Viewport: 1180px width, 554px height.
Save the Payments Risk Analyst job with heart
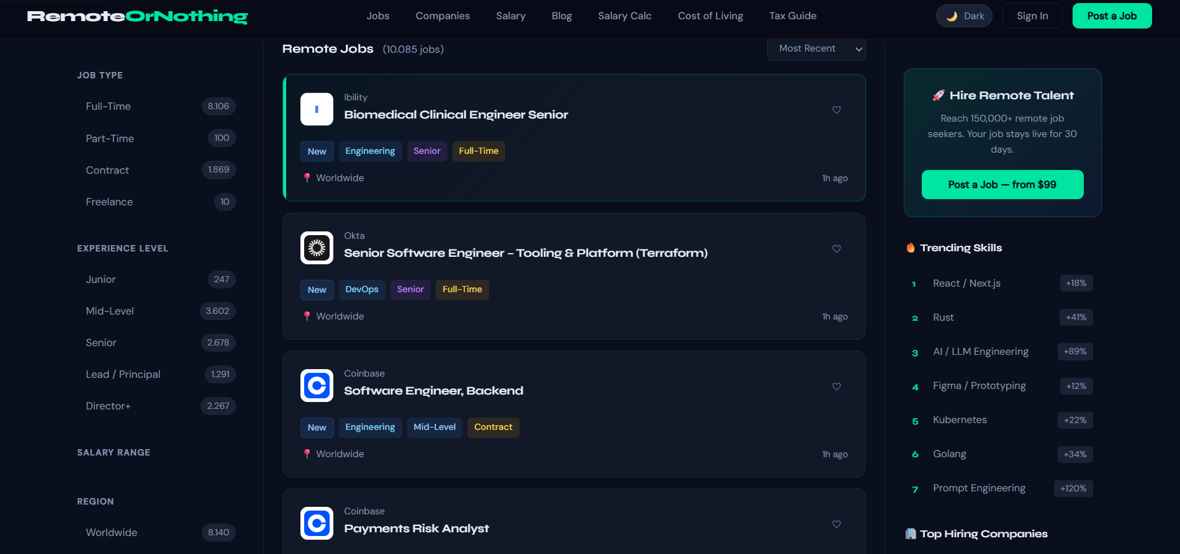coord(836,524)
